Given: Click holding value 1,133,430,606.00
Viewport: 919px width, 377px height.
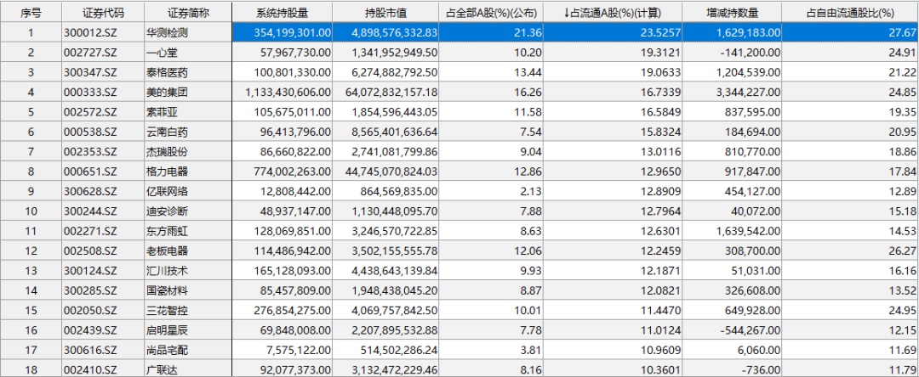Looking at the screenshot, I should point(283,92).
